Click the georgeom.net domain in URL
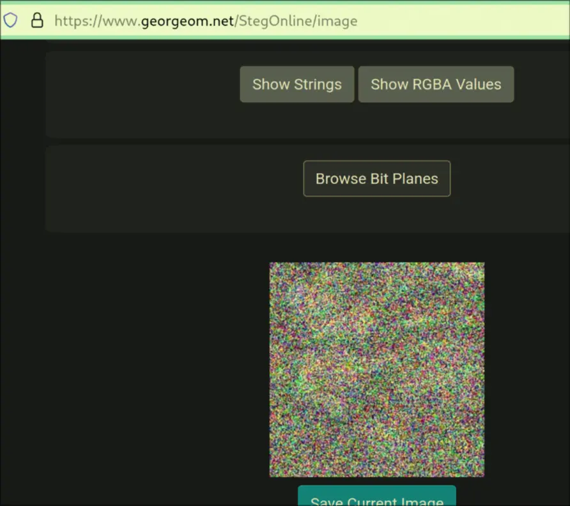570x506 pixels. coord(188,20)
